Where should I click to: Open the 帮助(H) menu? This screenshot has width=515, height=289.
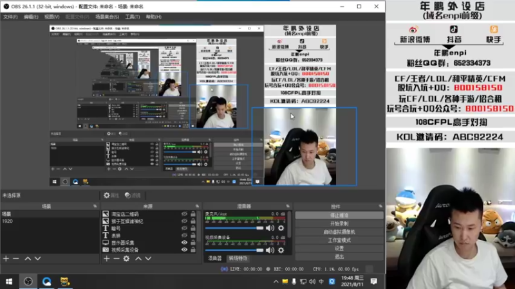[x=153, y=17]
